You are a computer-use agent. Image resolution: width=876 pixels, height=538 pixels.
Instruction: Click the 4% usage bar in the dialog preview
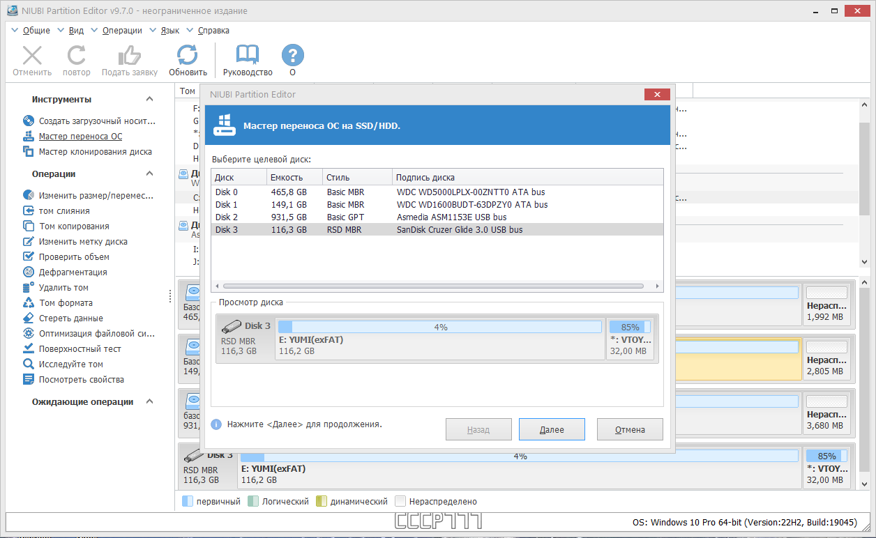click(440, 327)
